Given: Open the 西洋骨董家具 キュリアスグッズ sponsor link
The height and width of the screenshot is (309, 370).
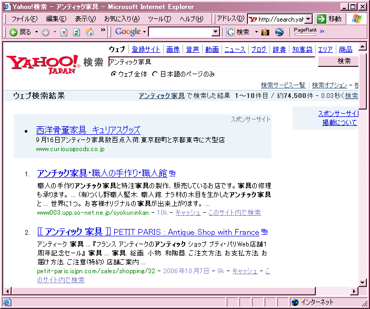Looking at the screenshot, I should coord(88,130).
